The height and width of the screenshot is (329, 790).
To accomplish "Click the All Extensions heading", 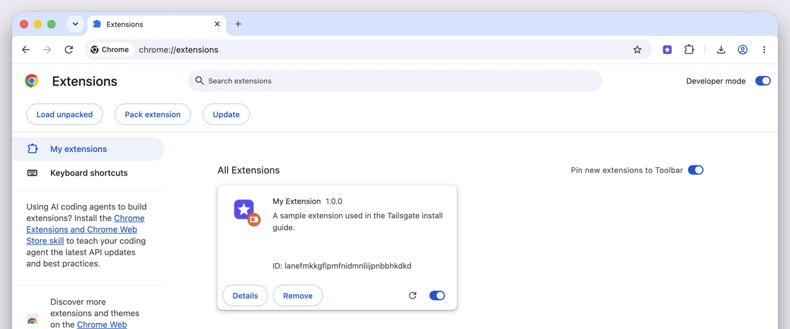I will [x=249, y=170].
